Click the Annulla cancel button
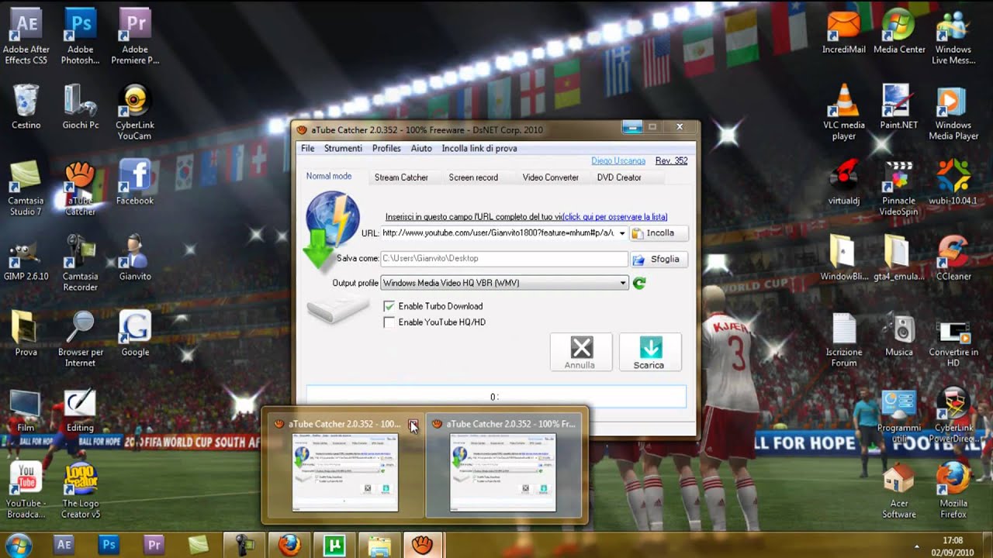This screenshot has height=558, width=993. pos(581,353)
